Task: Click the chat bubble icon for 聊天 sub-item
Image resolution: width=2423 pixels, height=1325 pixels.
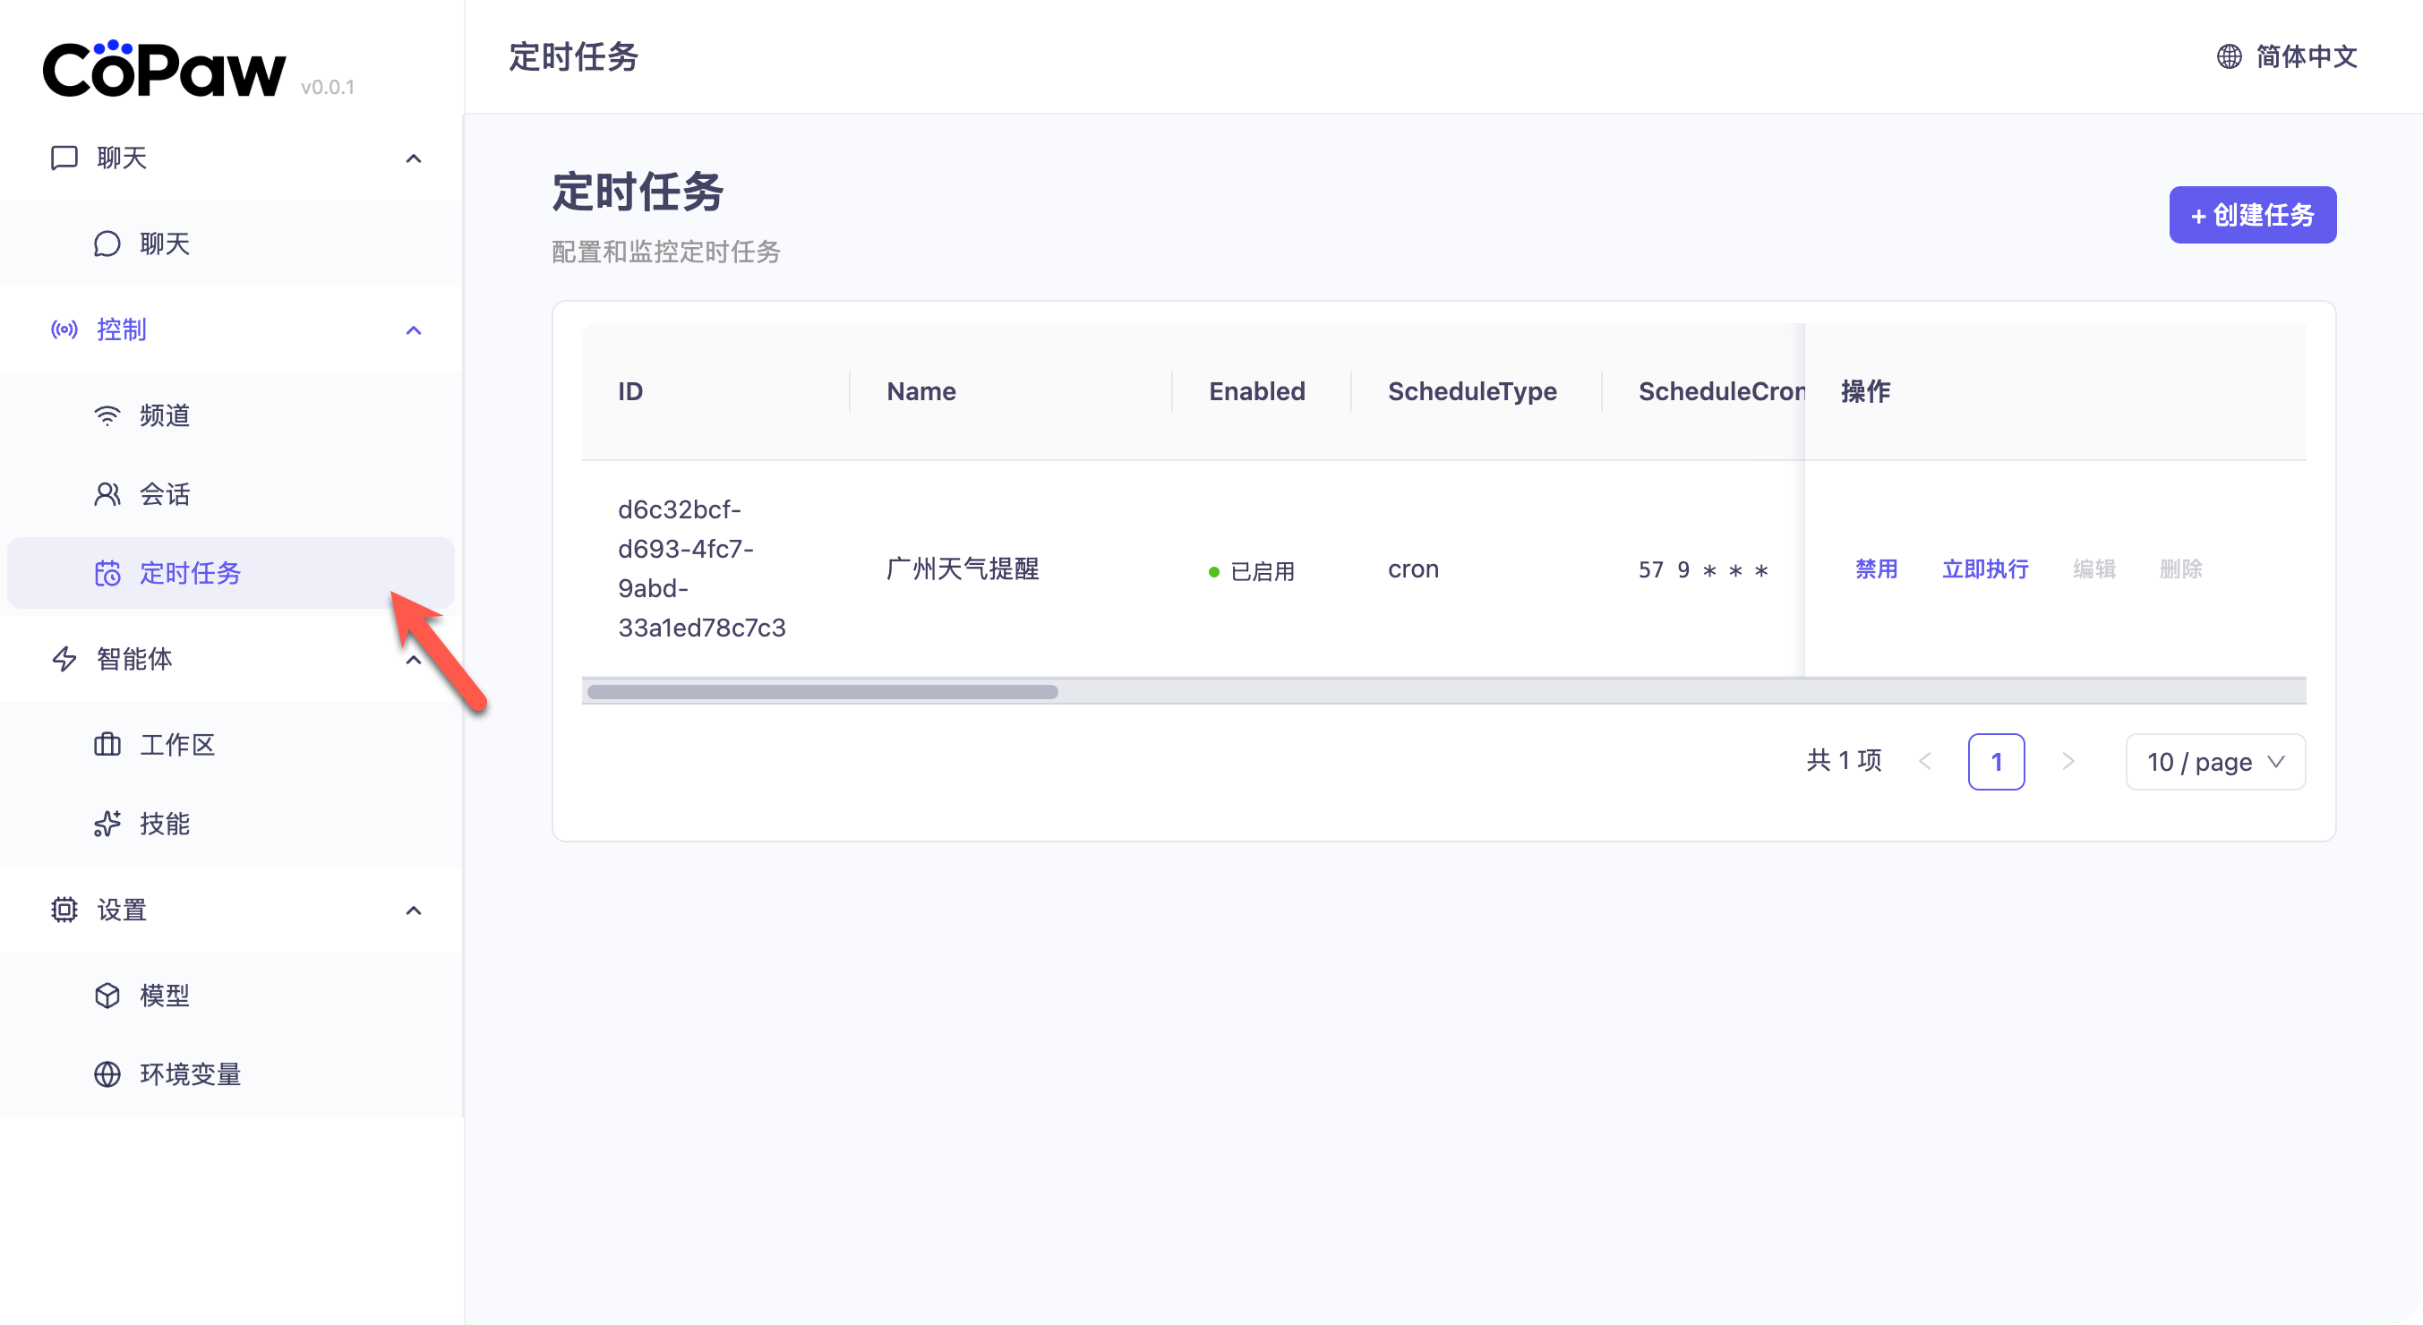Action: click(107, 244)
